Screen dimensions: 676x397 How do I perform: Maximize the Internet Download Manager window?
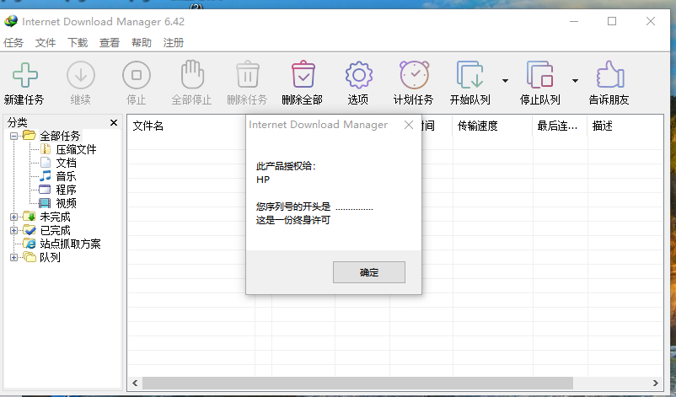tap(612, 21)
